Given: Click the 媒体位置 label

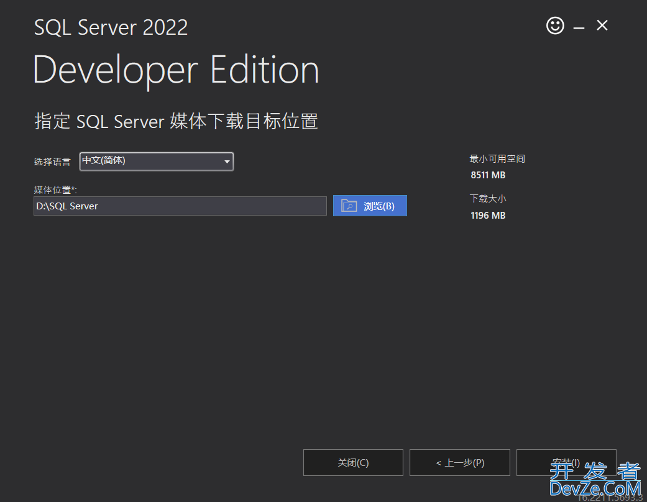Looking at the screenshot, I should [55, 189].
